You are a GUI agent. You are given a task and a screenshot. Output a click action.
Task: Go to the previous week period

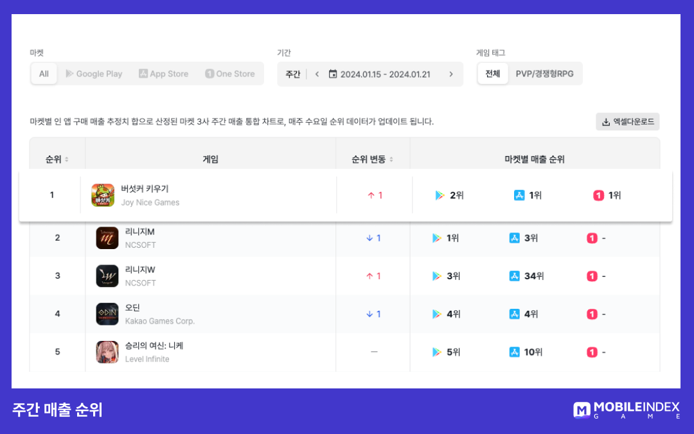point(317,74)
